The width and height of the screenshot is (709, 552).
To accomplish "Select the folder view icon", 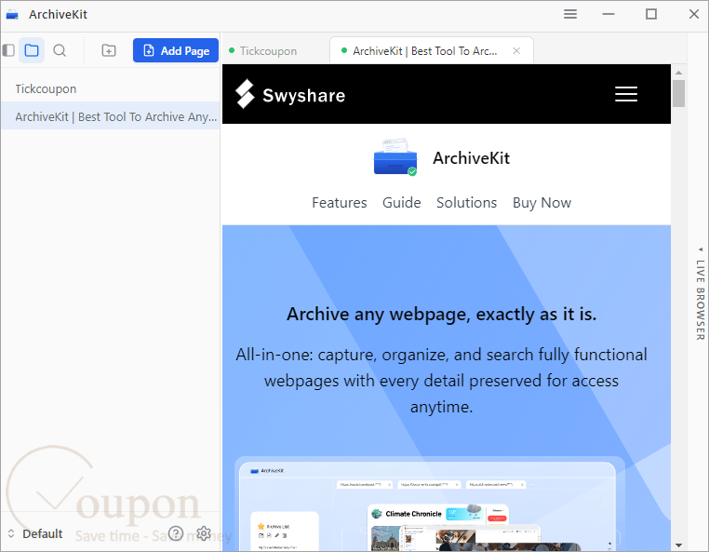I will [x=32, y=50].
